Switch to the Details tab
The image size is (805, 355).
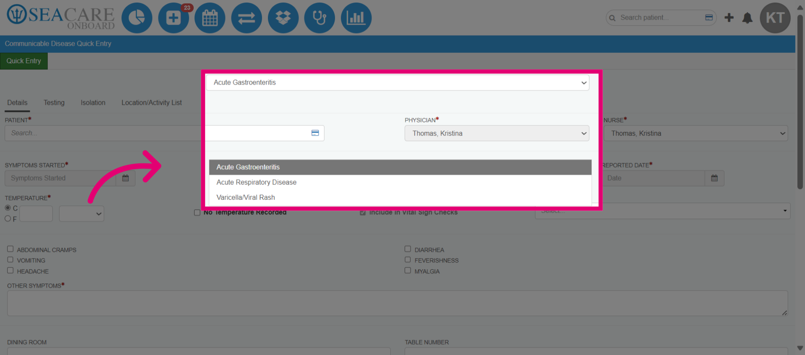click(17, 103)
